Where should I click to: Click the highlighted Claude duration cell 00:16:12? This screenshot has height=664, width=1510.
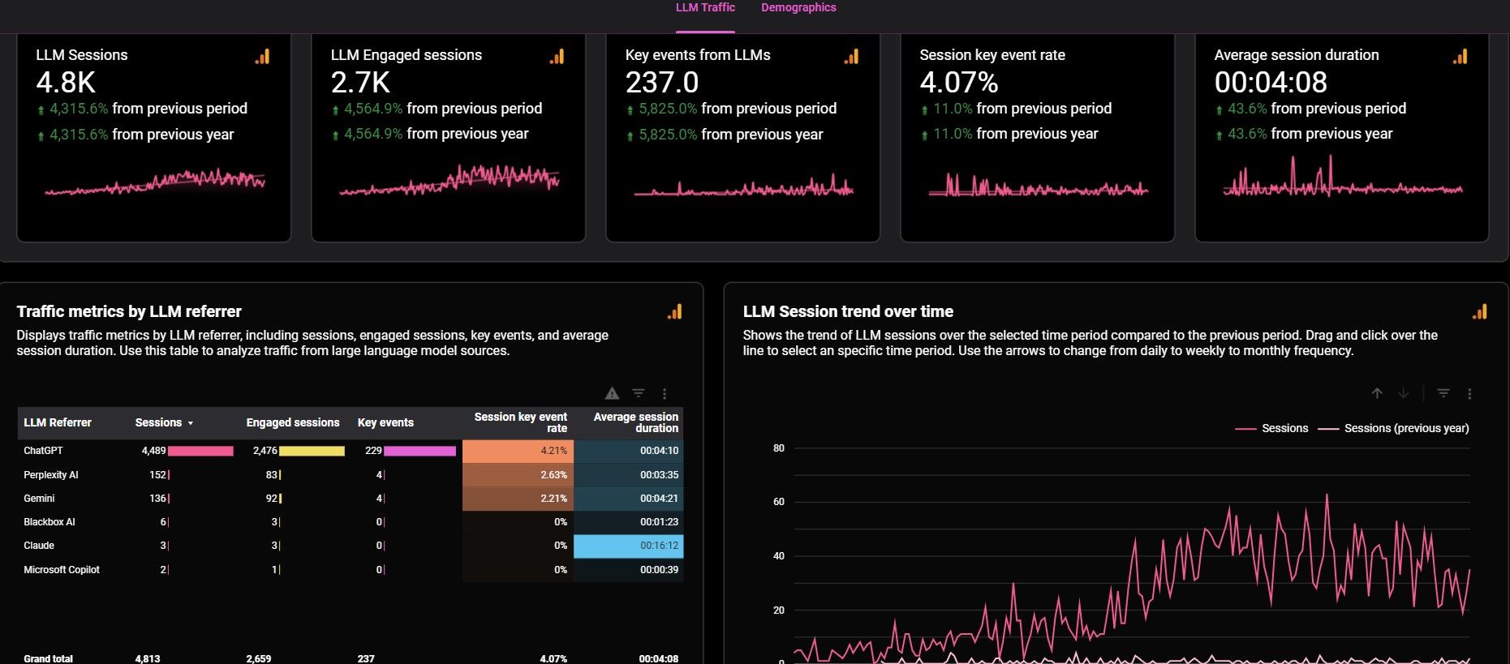click(x=628, y=546)
